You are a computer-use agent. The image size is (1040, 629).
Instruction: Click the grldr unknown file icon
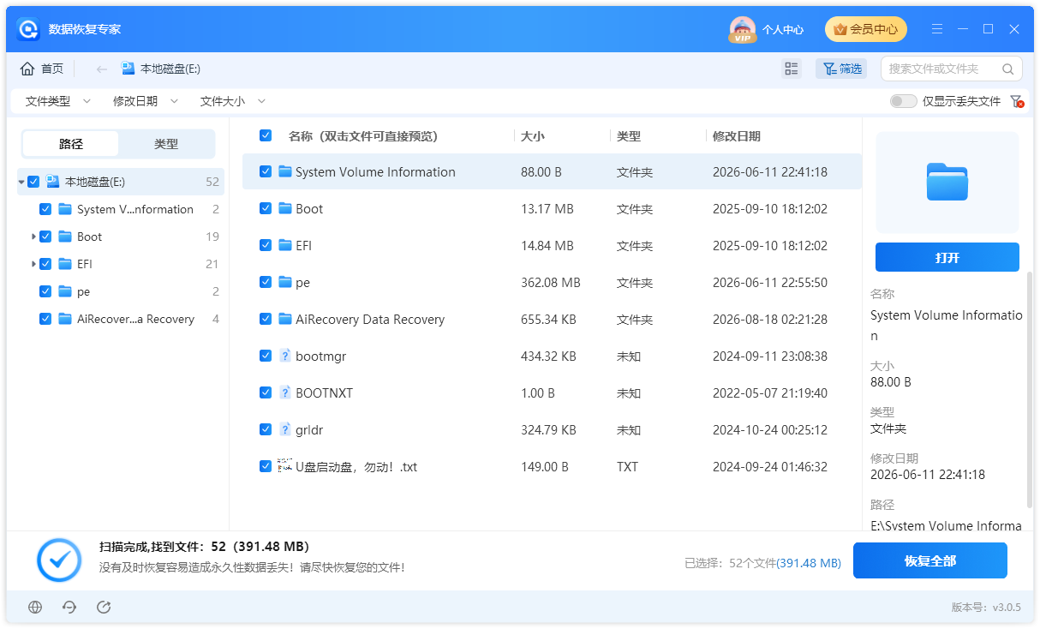[x=285, y=429]
